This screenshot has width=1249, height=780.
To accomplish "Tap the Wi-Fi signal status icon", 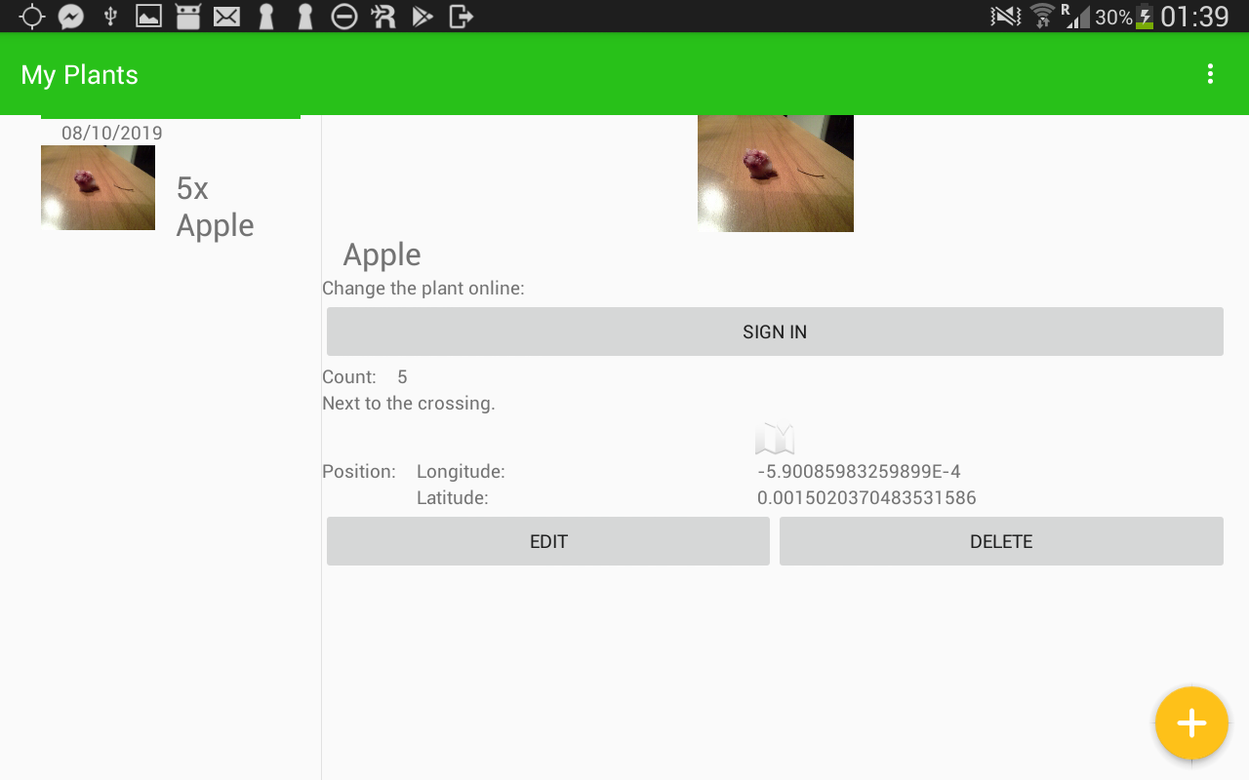I will 1042,17.
